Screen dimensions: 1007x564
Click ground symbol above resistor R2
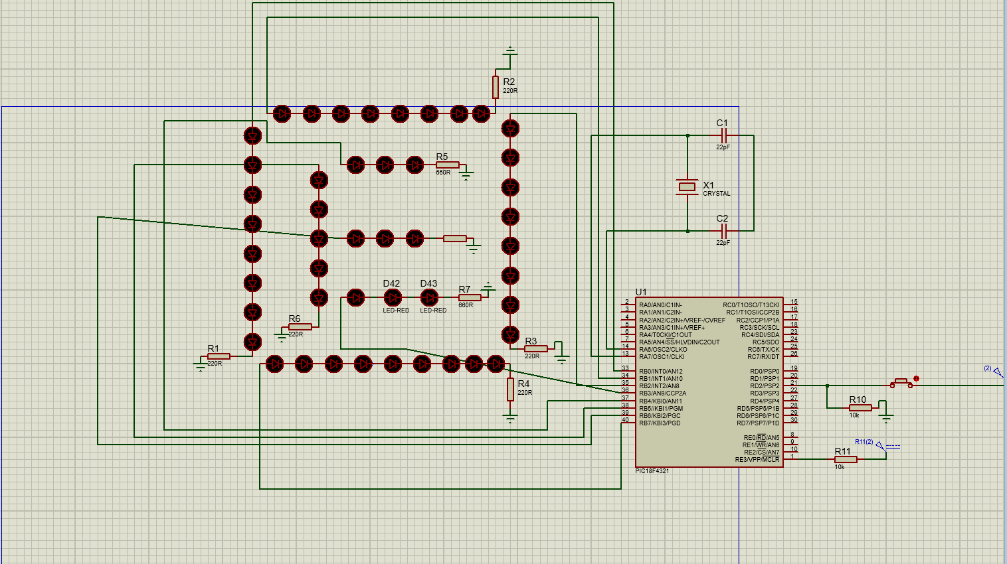(x=510, y=50)
